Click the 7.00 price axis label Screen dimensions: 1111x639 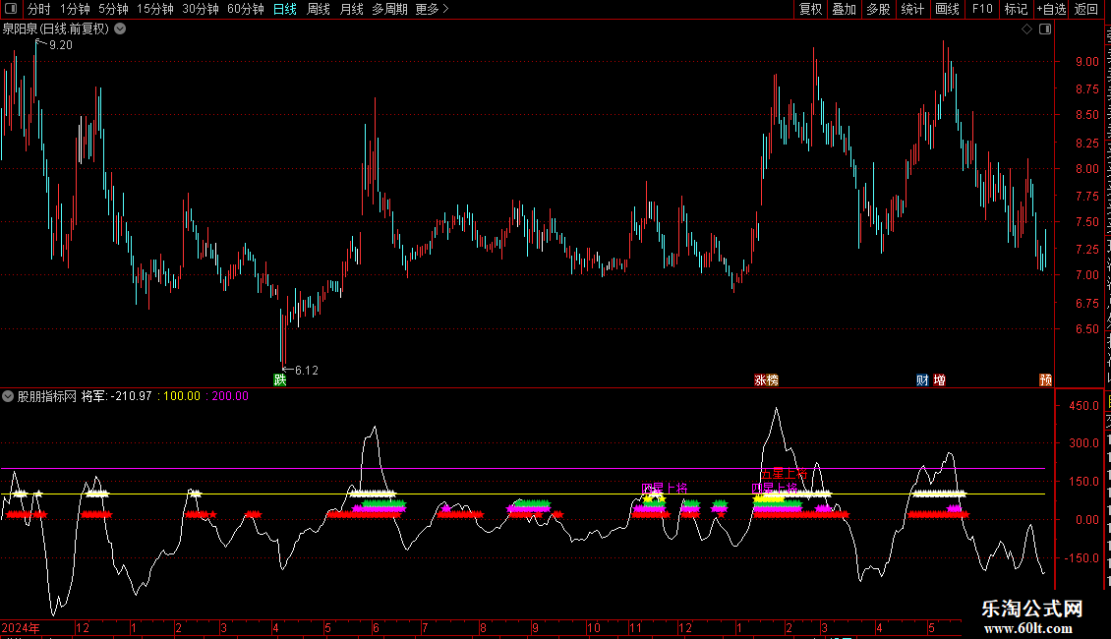coord(1086,275)
